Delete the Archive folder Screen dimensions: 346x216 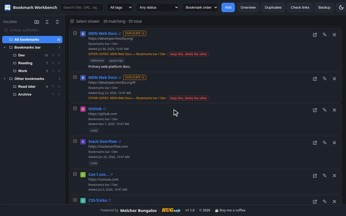pos(59,94)
